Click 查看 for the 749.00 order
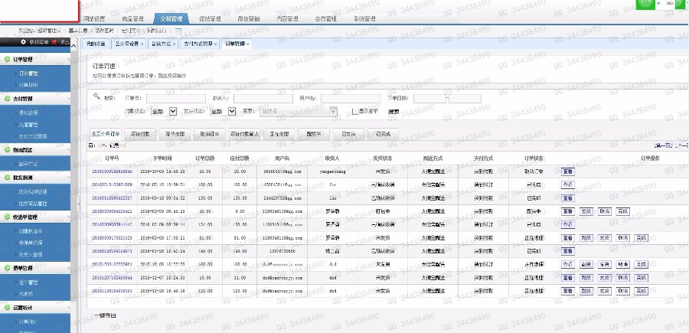Viewport: 689px width, 333px height. (x=568, y=251)
